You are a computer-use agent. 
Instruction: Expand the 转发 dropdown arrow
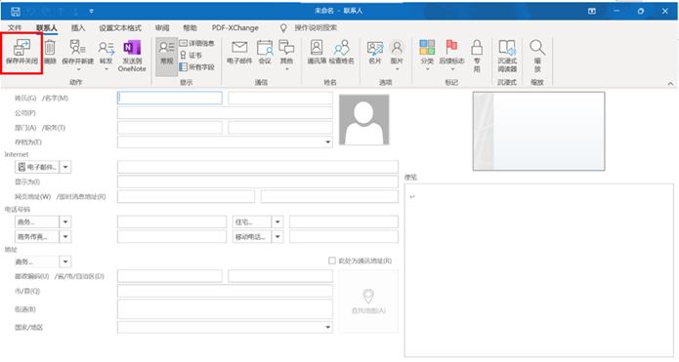[106, 69]
